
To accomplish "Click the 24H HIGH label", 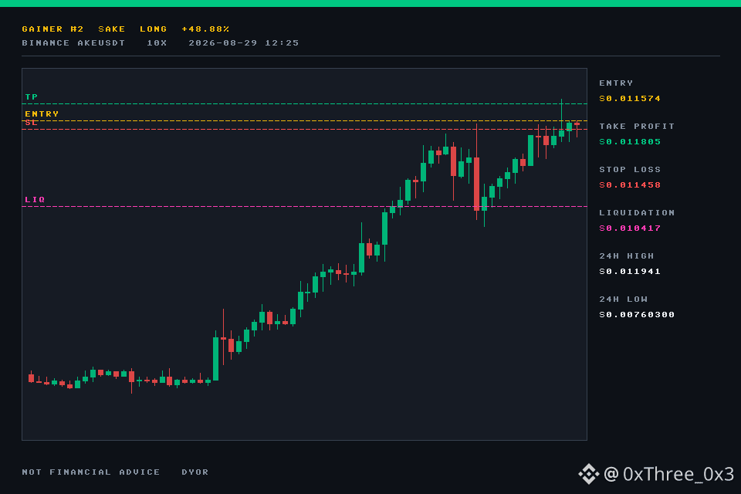I will tap(627, 255).
